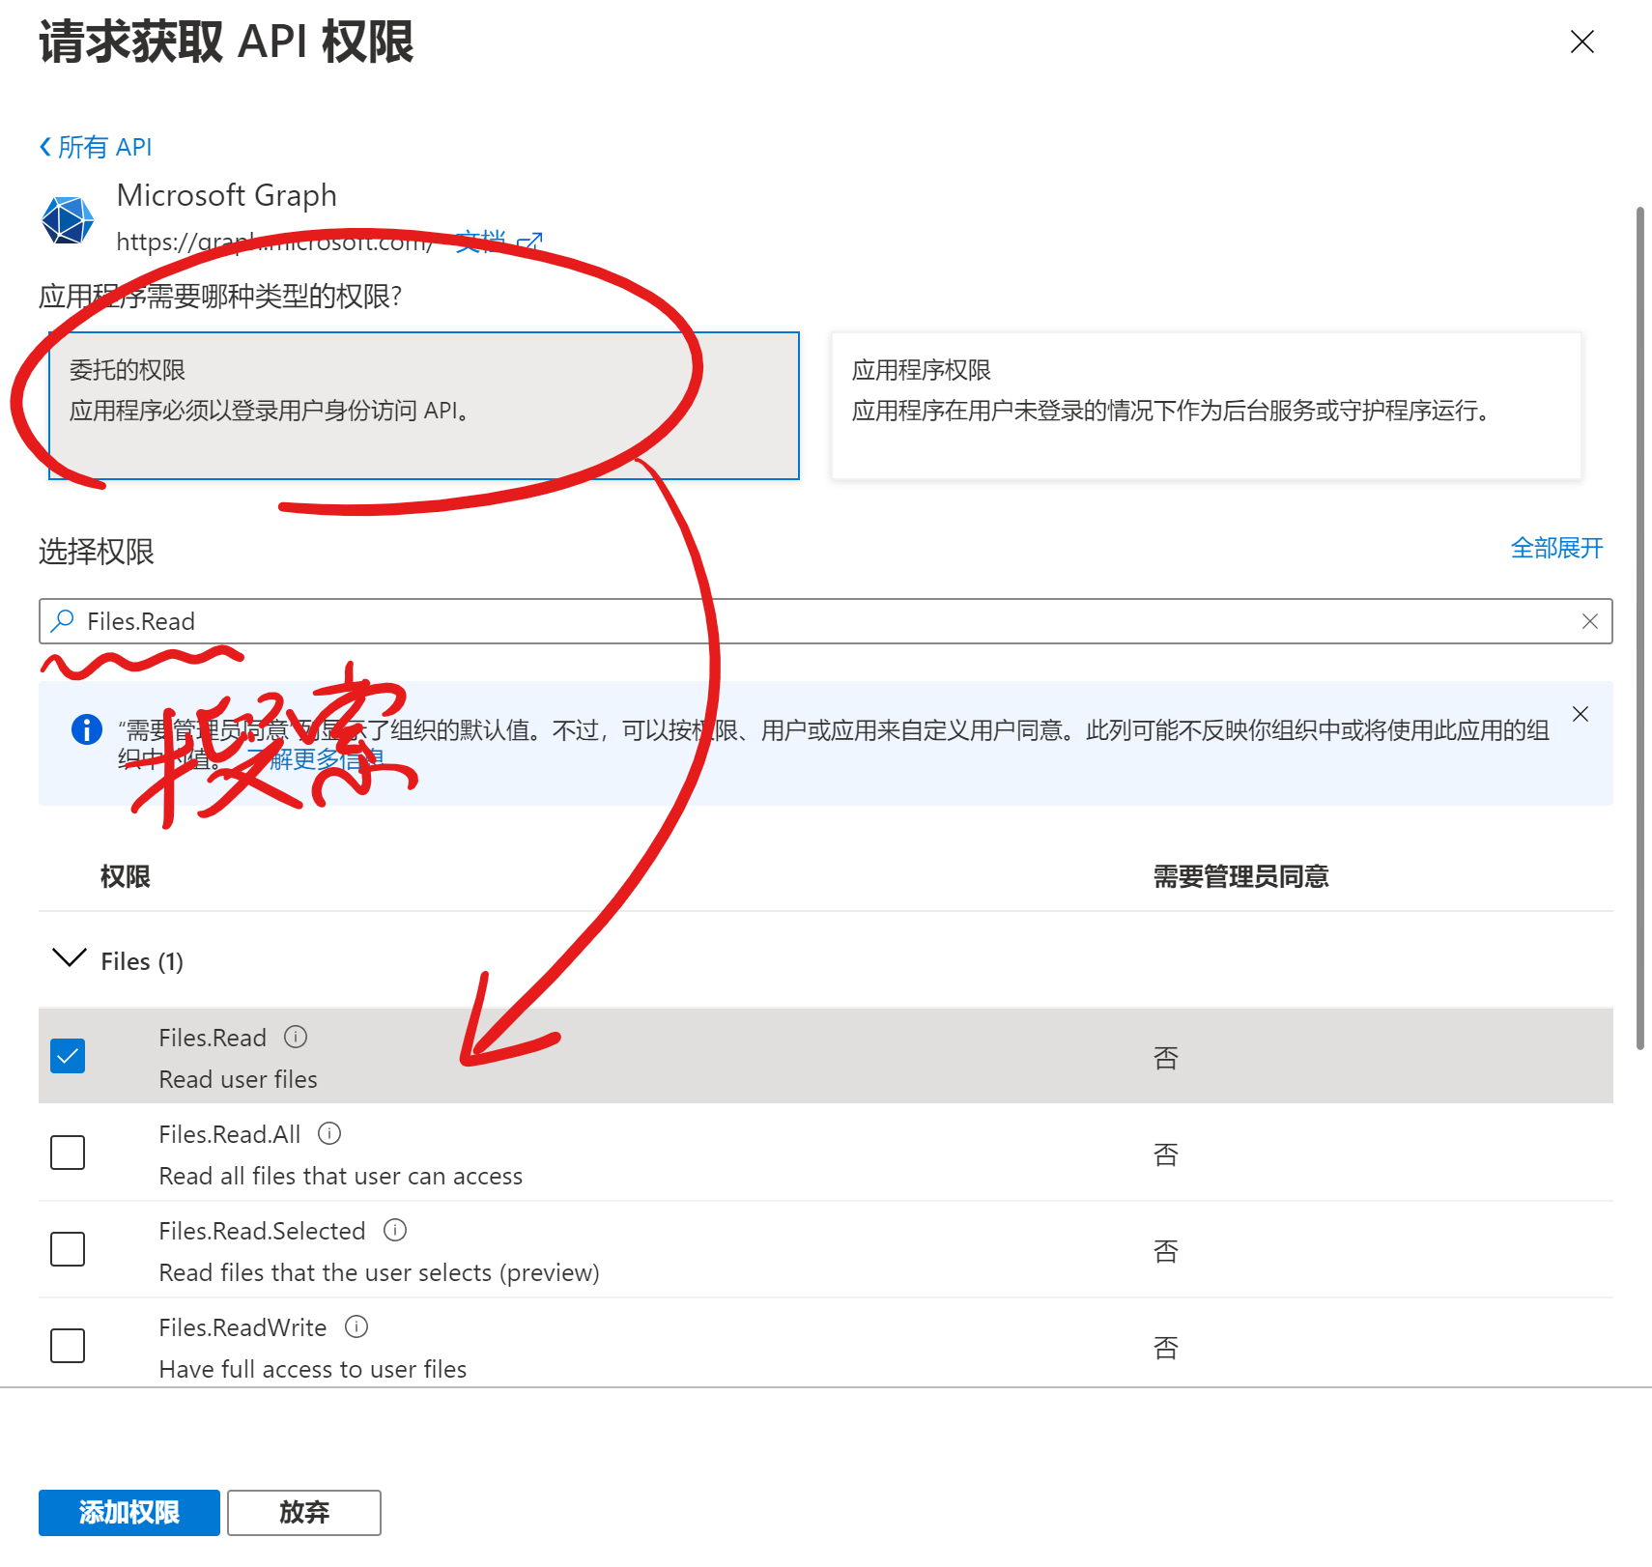Show info tooltip for Files.Read.Selected

click(x=395, y=1230)
